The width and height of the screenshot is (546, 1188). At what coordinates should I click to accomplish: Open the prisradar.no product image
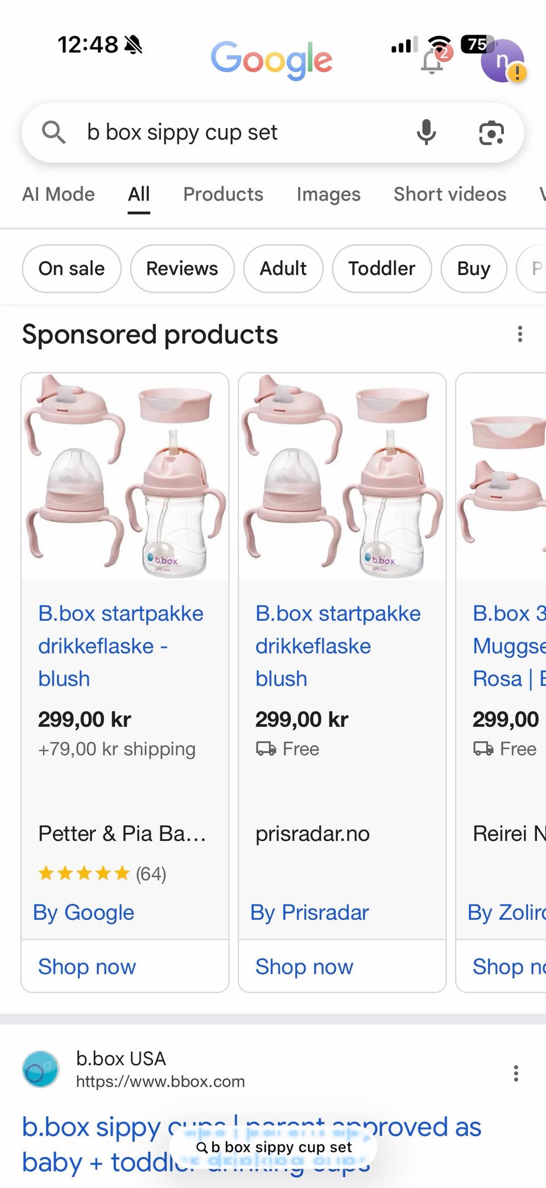click(342, 476)
